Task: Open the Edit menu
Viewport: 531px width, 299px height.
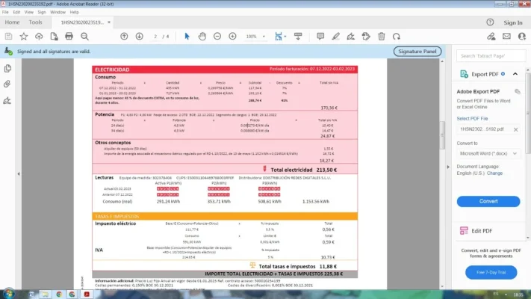Action: (x=16, y=12)
